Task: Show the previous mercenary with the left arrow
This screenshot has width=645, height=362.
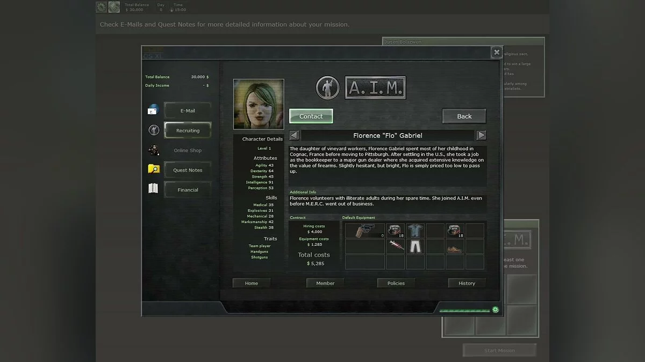Action: 294,136
